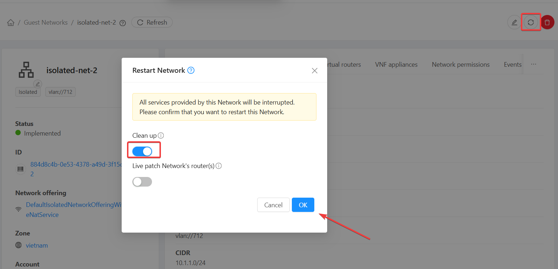Click the Refresh button

coord(152,22)
